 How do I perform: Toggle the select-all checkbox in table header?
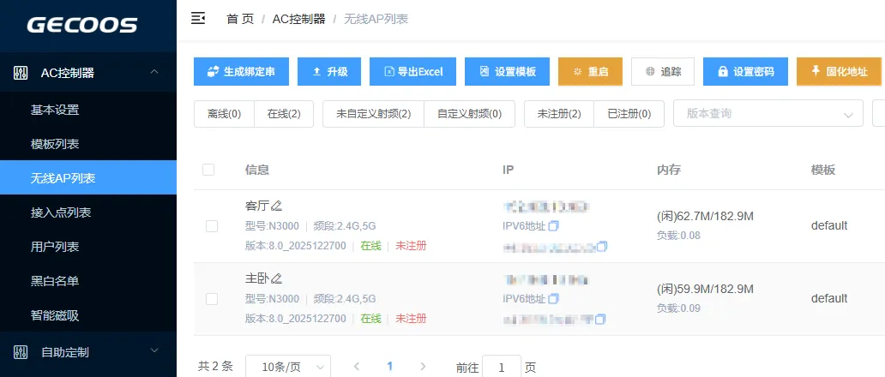tap(208, 170)
